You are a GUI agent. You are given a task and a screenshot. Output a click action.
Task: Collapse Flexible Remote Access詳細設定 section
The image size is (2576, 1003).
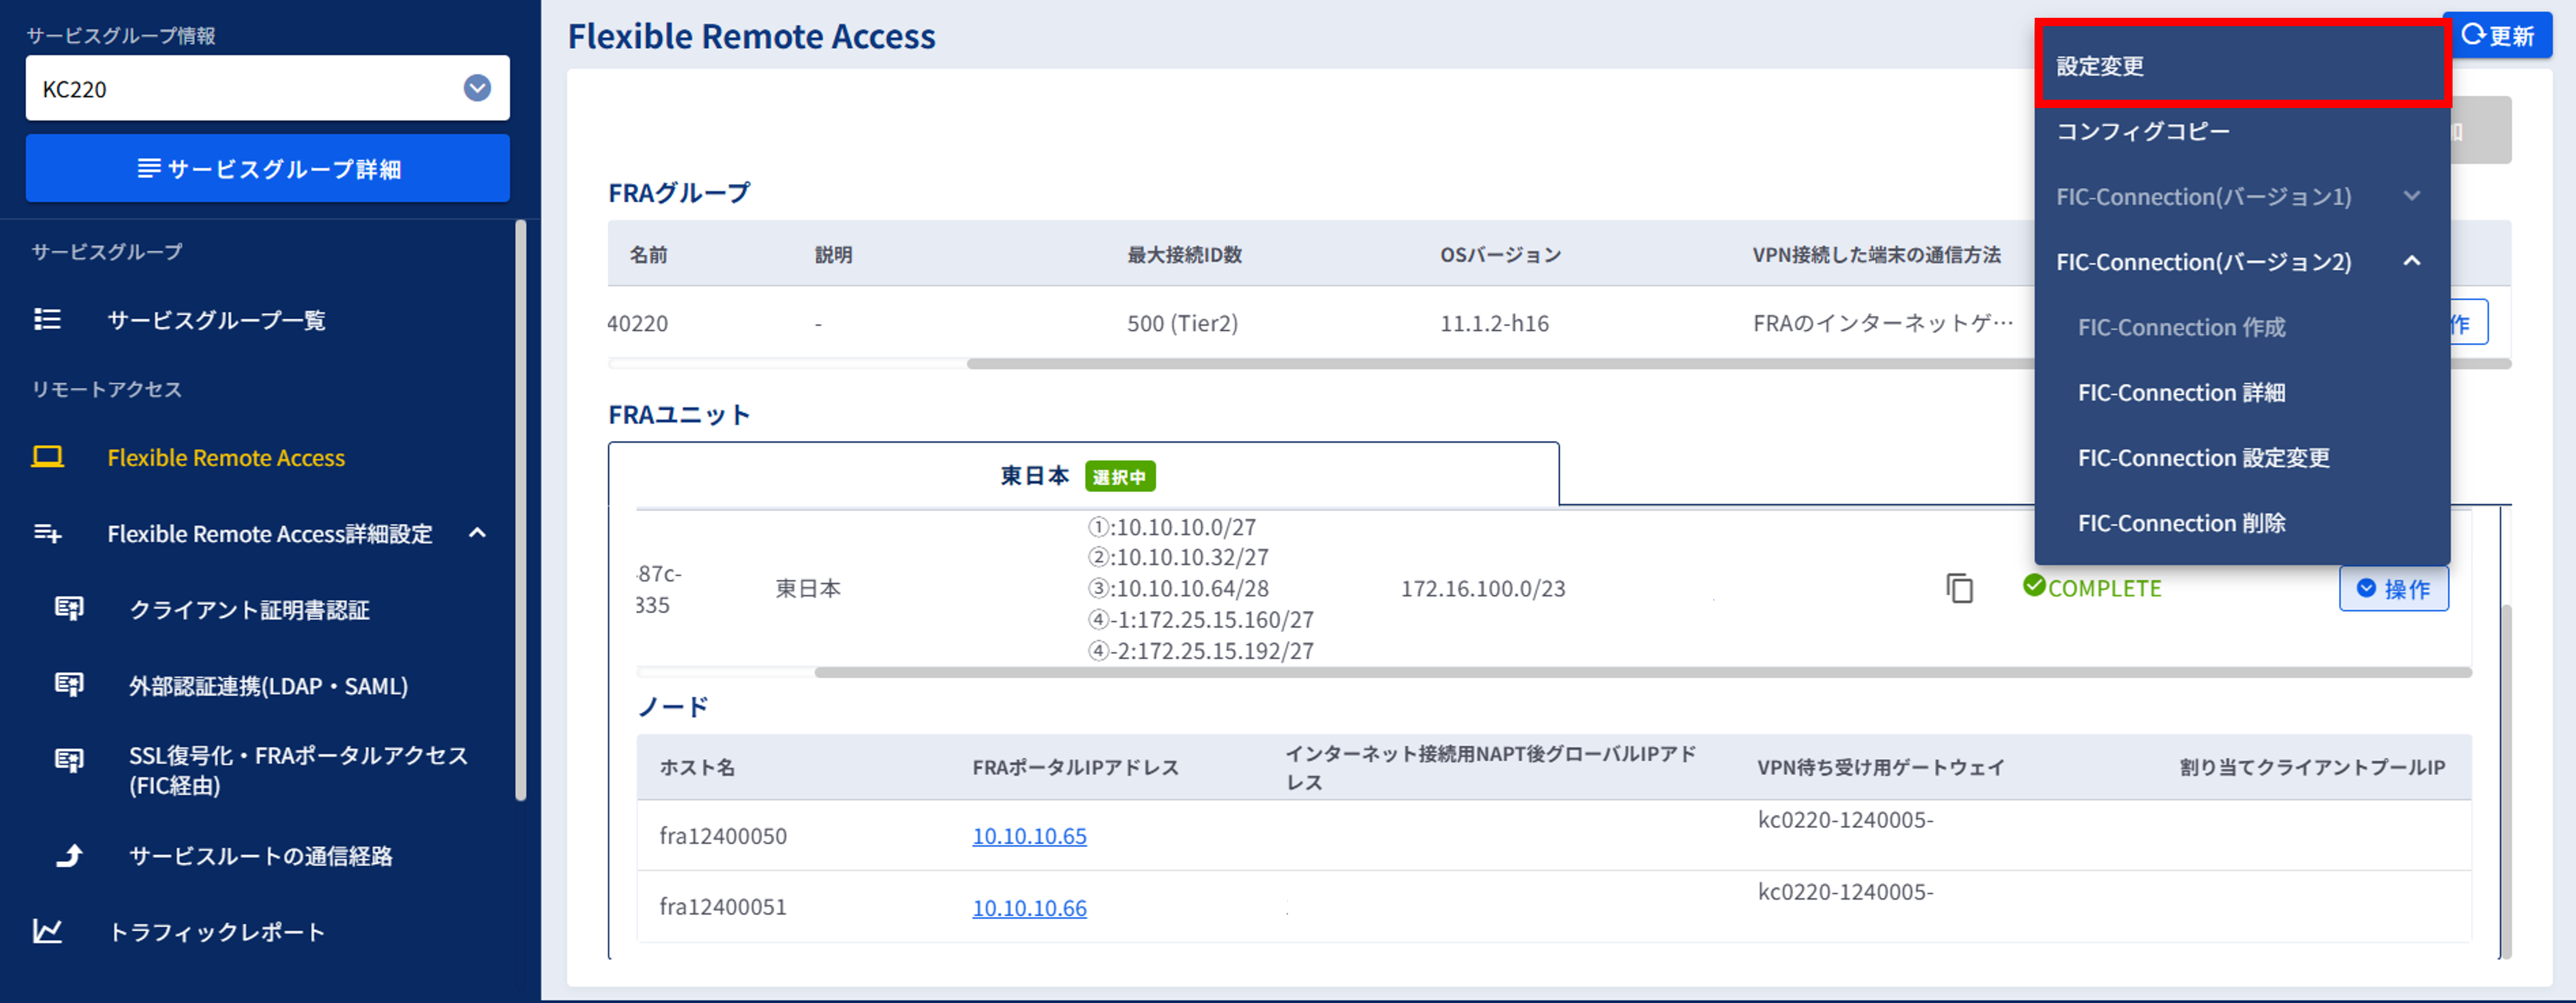click(x=477, y=533)
